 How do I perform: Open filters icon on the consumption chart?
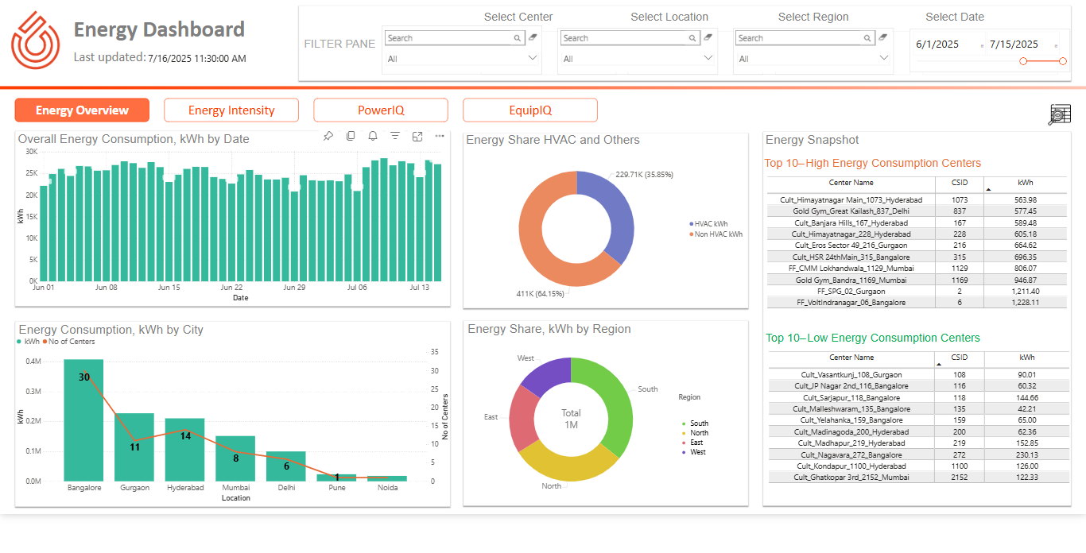395,137
